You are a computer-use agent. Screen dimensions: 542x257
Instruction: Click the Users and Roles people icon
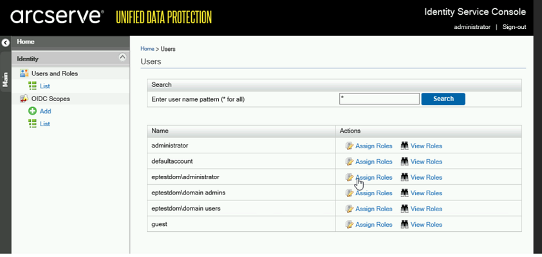click(x=24, y=73)
